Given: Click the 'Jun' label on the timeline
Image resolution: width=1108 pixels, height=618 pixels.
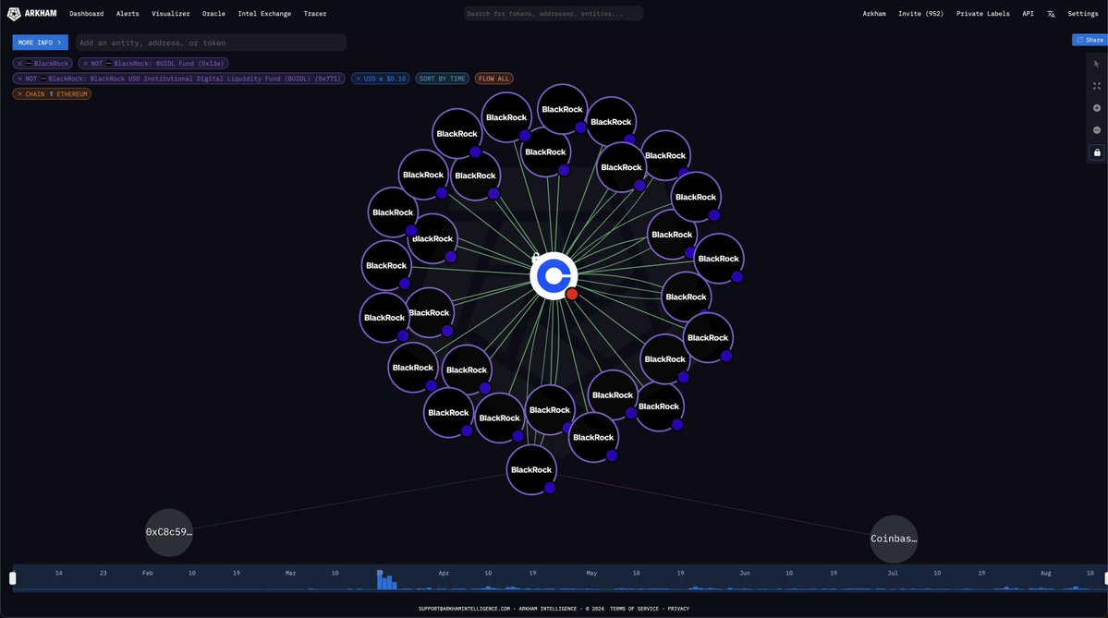Looking at the screenshot, I should 745,574.
